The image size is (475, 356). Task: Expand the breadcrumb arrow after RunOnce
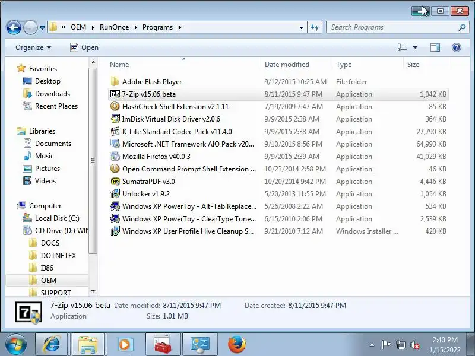136,27
